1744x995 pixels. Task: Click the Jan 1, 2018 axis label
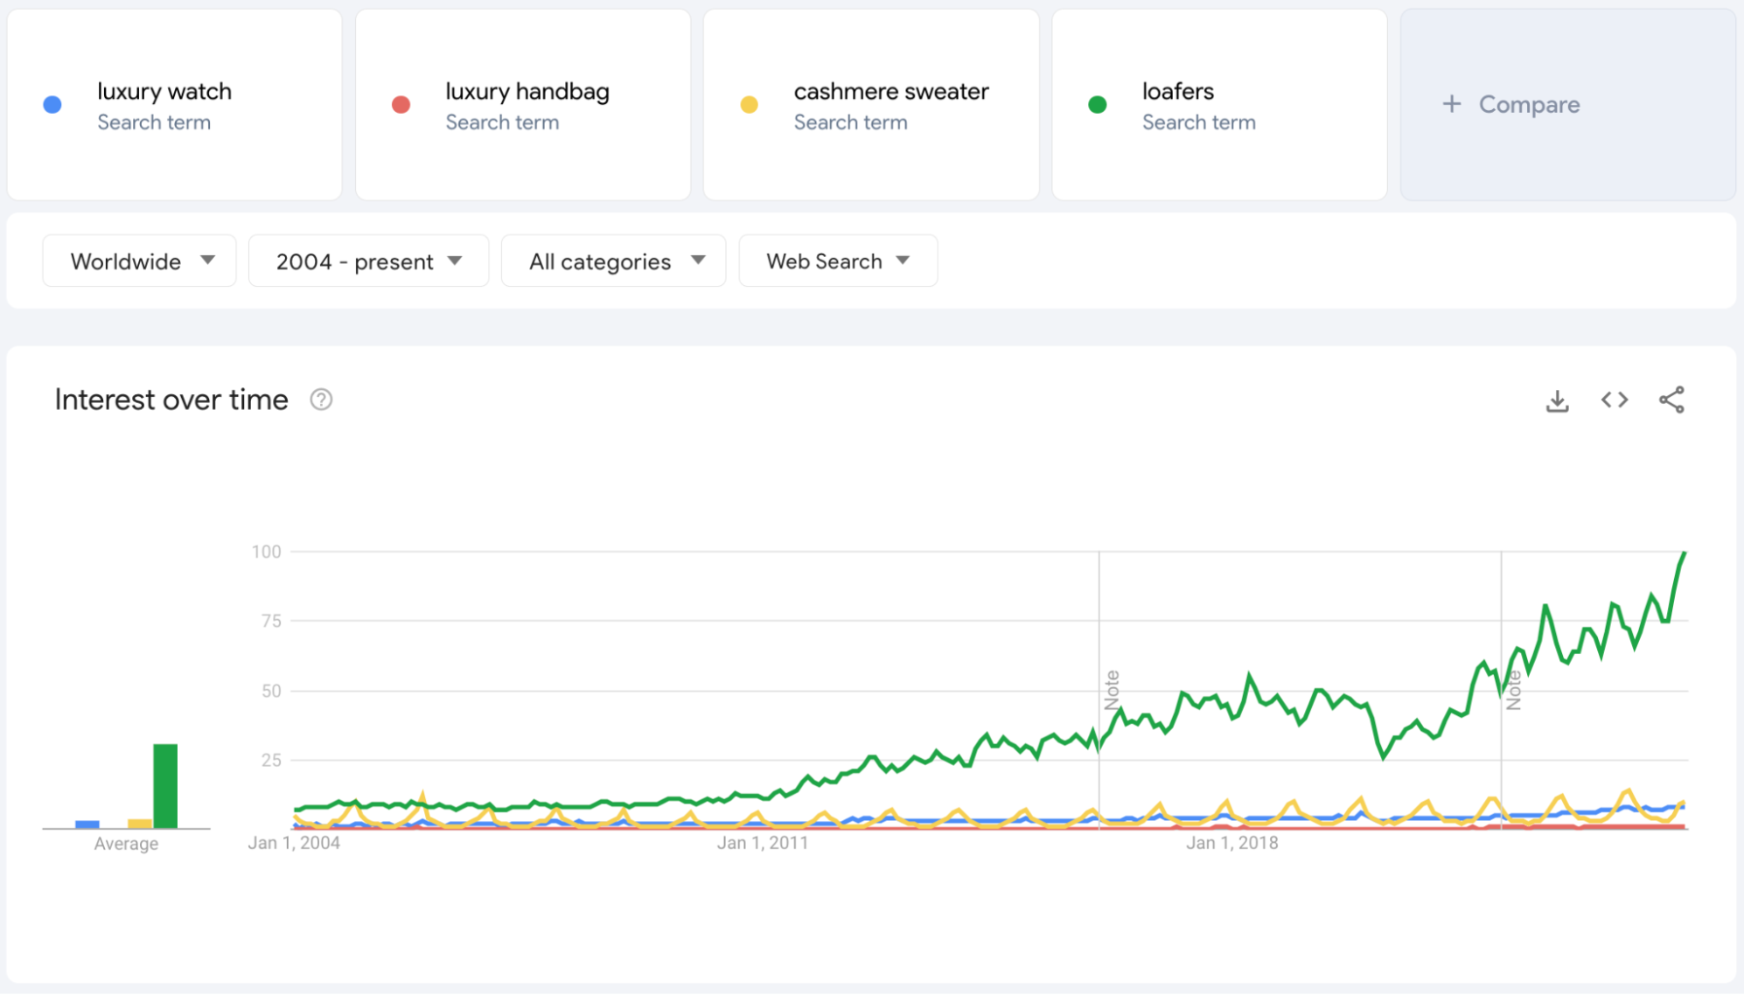[x=1232, y=843]
